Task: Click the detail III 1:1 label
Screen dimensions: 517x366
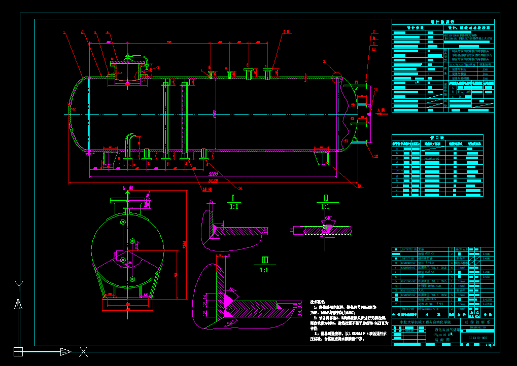Action: point(264,265)
